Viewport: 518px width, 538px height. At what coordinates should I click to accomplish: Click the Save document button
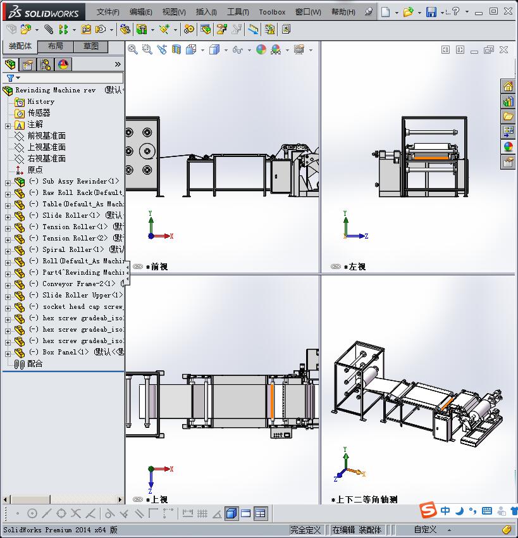click(431, 12)
